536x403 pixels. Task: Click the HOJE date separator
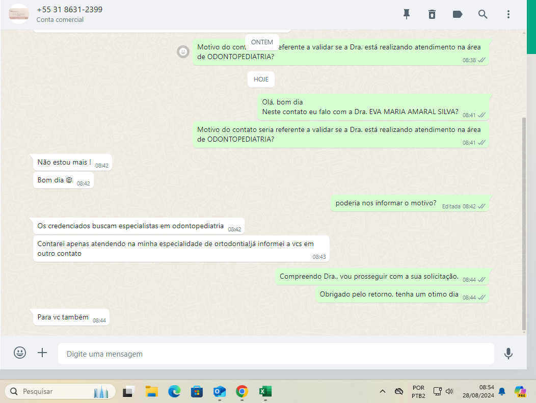(261, 79)
